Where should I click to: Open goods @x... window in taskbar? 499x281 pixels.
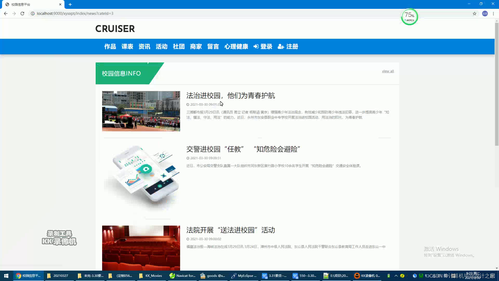point(213,276)
